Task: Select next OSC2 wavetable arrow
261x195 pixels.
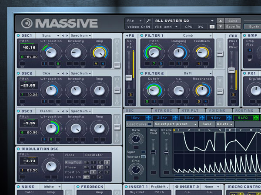Action: click(x=67, y=73)
